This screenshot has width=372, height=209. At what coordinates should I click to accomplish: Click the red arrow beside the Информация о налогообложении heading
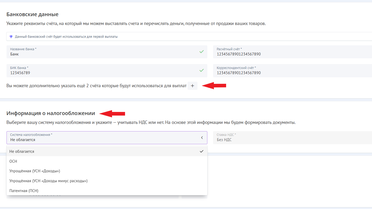point(112,113)
